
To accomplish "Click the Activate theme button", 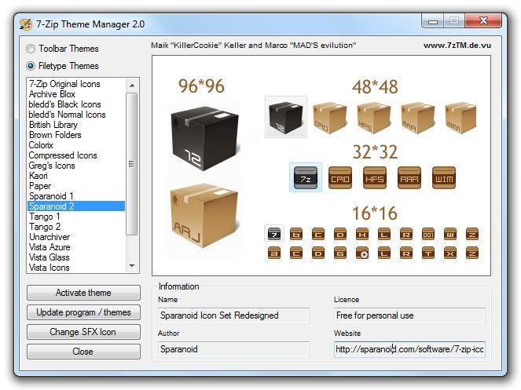I will point(83,293).
